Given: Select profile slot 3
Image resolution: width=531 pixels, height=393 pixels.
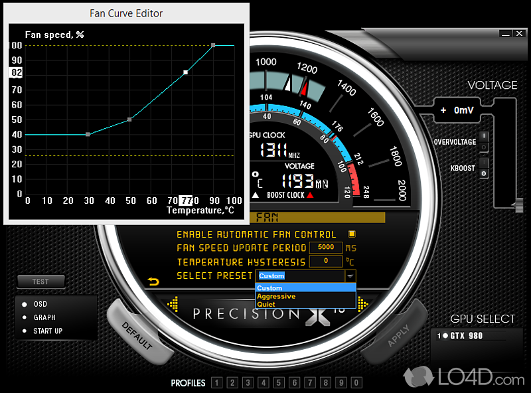Looking at the screenshot, I should pyautogui.click(x=248, y=383).
